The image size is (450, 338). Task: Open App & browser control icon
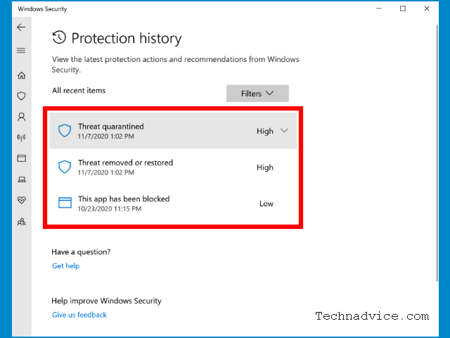point(22,158)
